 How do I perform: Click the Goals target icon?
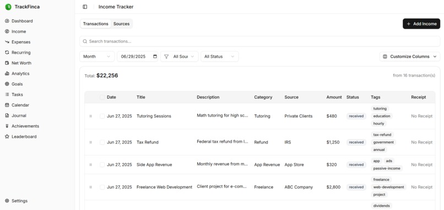pyautogui.click(x=7, y=84)
